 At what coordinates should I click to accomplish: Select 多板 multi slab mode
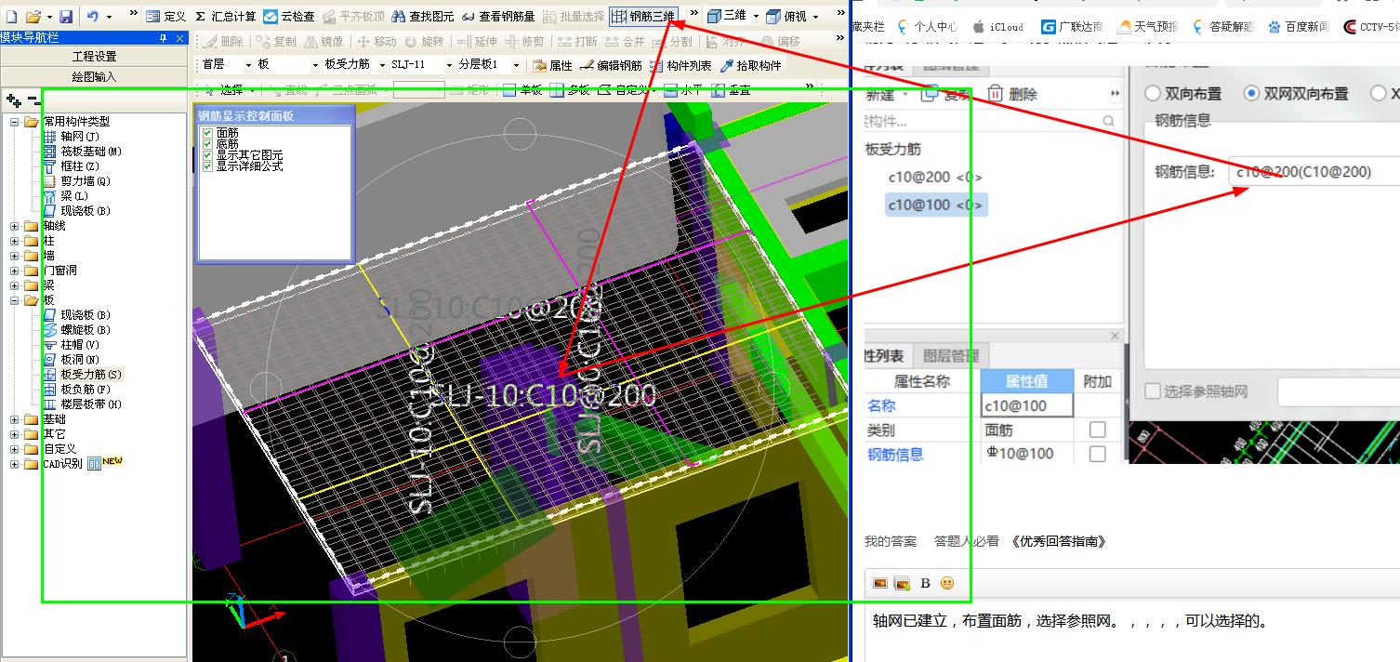(x=570, y=90)
